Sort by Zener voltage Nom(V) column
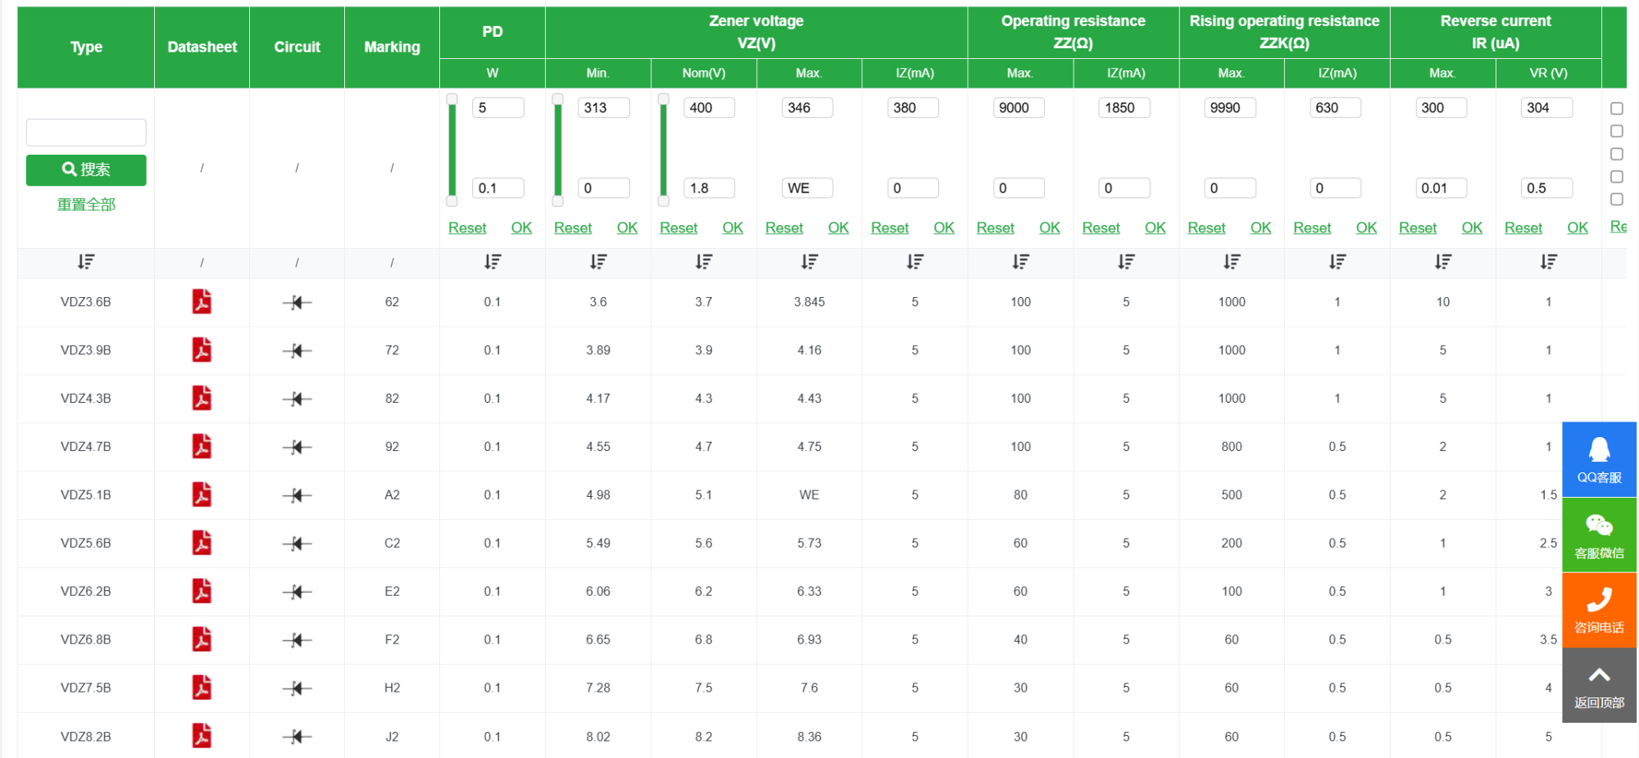Screen dimensions: 1639x758 (703, 262)
